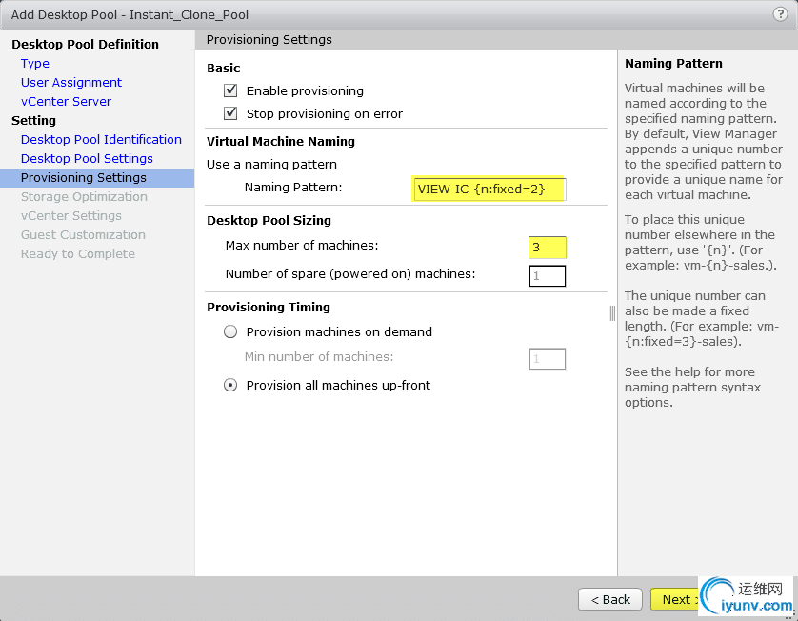This screenshot has width=798, height=621.
Task: Click the Min number of machines field
Action: pos(548,359)
